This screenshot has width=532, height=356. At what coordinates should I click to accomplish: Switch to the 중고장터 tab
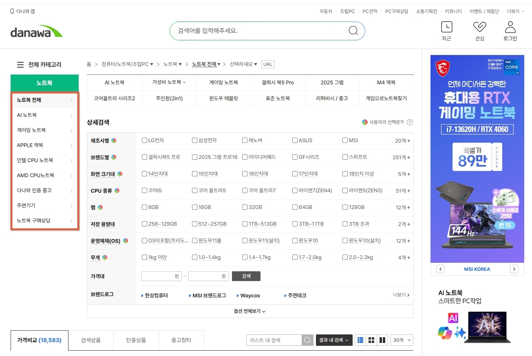tap(181, 340)
